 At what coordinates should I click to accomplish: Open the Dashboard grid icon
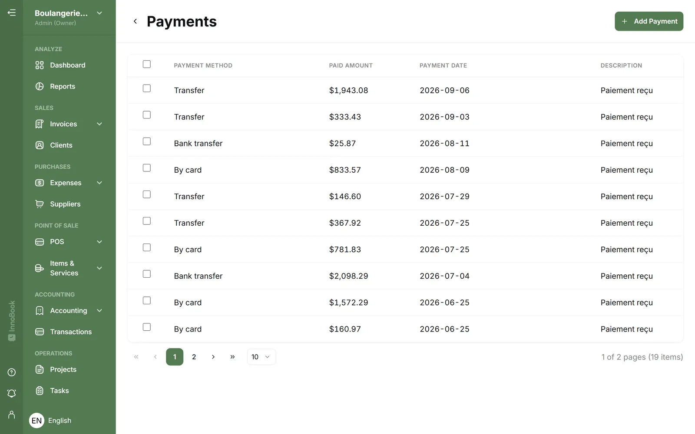[40, 65]
